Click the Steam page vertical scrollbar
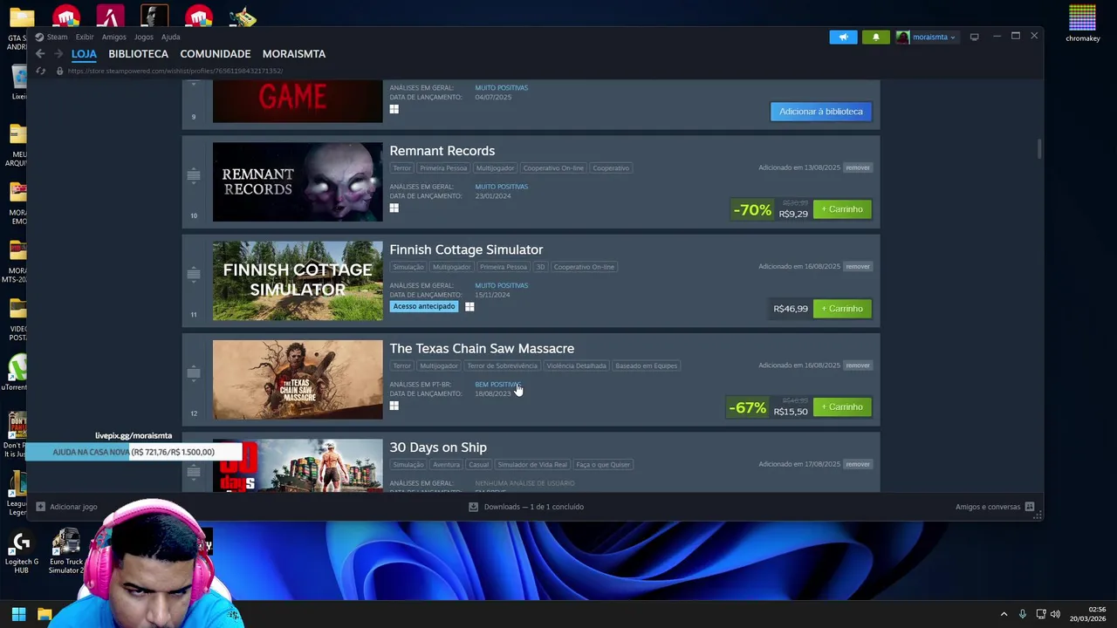 tap(1039, 150)
